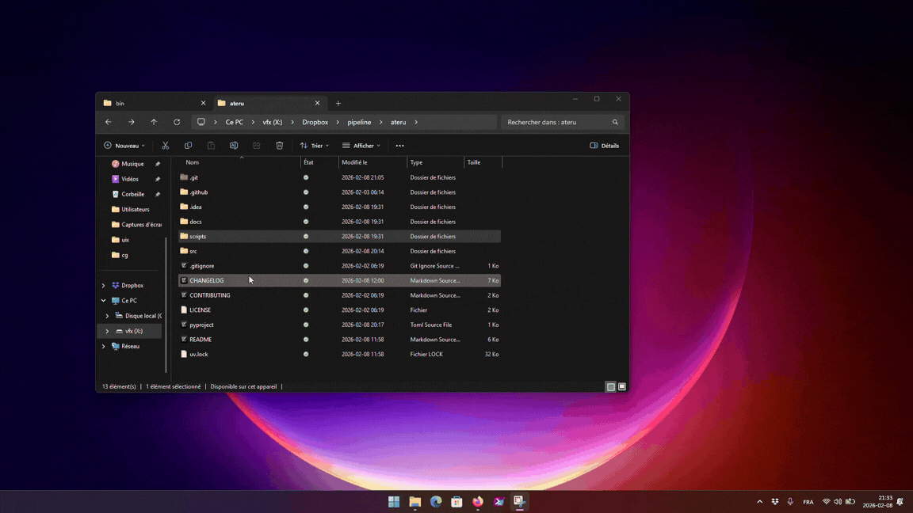Click the up-arrow navigation icon
The image size is (913, 513).
[x=154, y=122]
